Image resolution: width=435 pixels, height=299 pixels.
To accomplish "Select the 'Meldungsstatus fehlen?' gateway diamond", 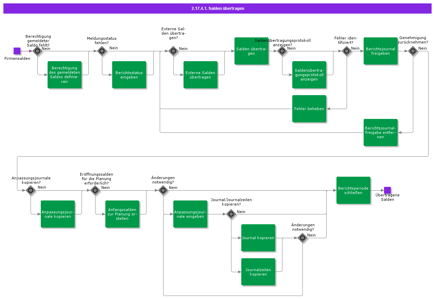I will click(102, 51).
